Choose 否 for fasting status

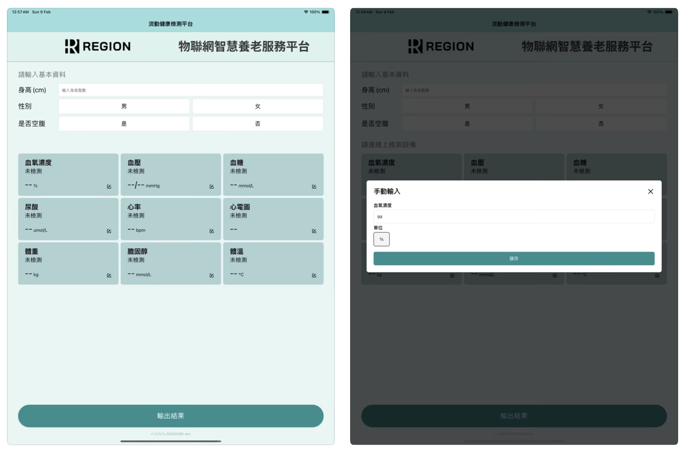(x=258, y=123)
